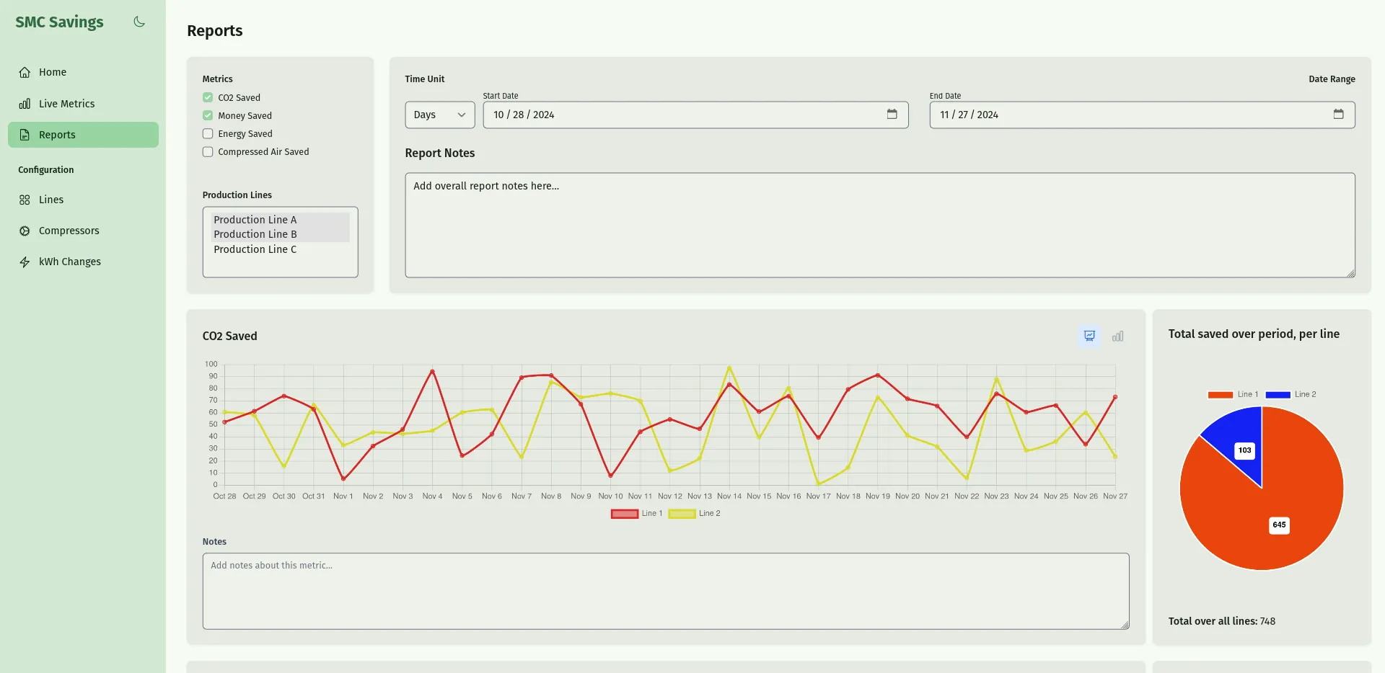The width and height of the screenshot is (1385, 673).
Task: Select Production Line C in list
Action: [255, 249]
